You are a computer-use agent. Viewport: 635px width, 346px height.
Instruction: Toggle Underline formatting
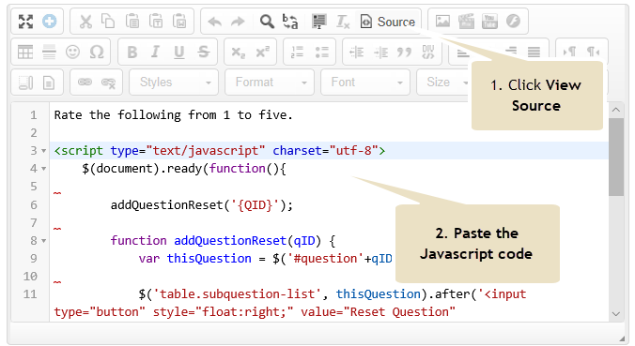tap(179, 52)
